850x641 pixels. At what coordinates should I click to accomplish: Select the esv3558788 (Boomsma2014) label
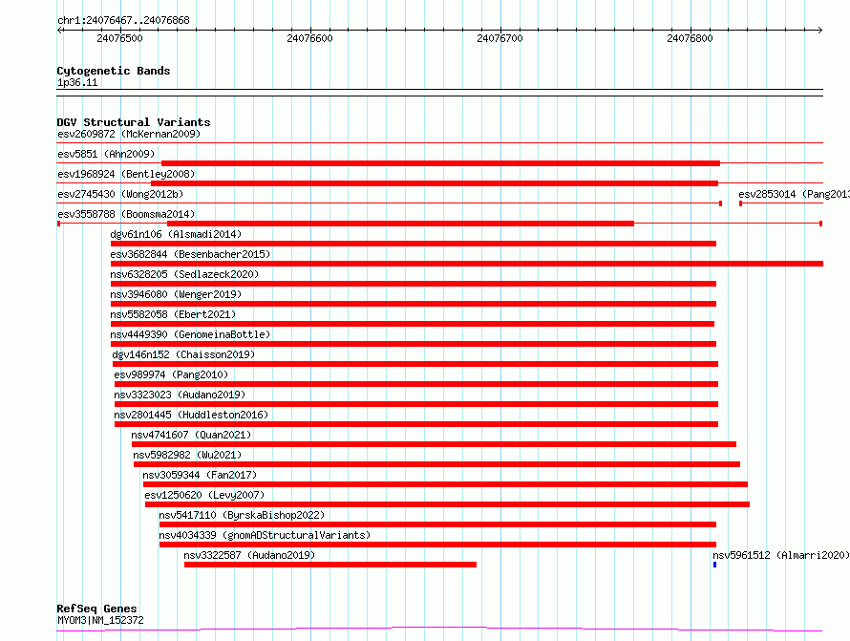[x=126, y=214]
